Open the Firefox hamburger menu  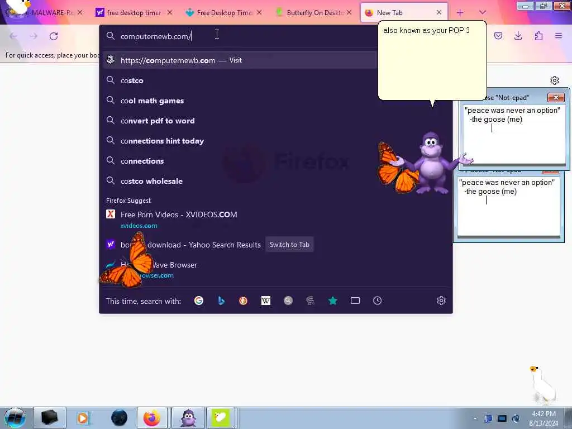(559, 36)
